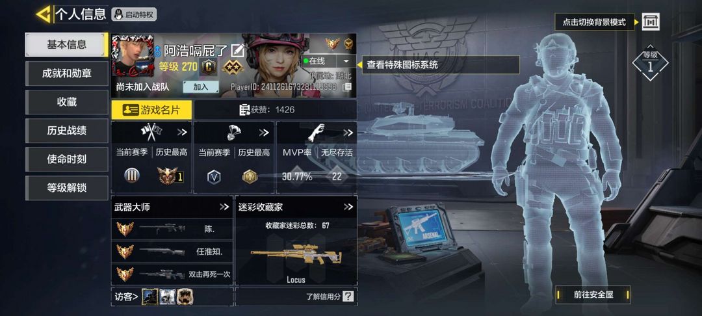Open the first visitor avatar
The image size is (702, 316).
coord(149,296)
